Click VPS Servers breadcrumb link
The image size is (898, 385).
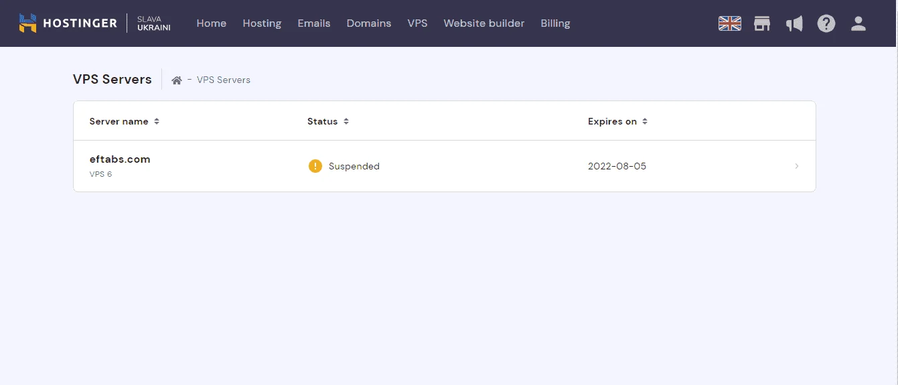(224, 80)
